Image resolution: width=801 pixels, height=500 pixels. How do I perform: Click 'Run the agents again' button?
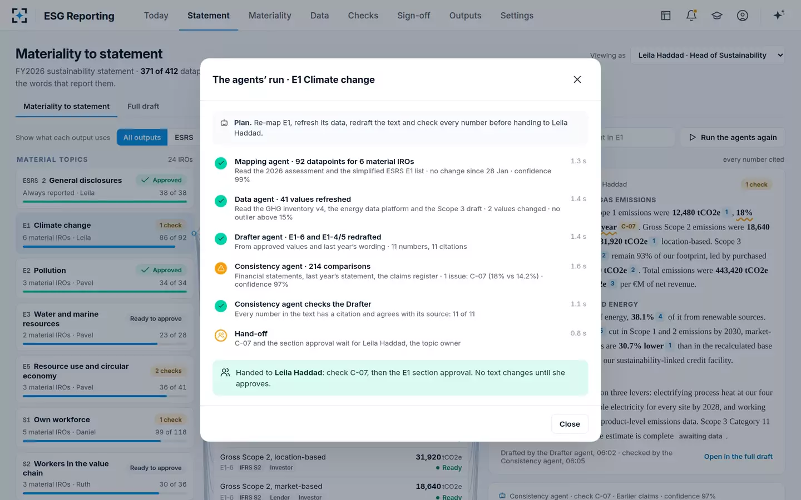click(733, 137)
